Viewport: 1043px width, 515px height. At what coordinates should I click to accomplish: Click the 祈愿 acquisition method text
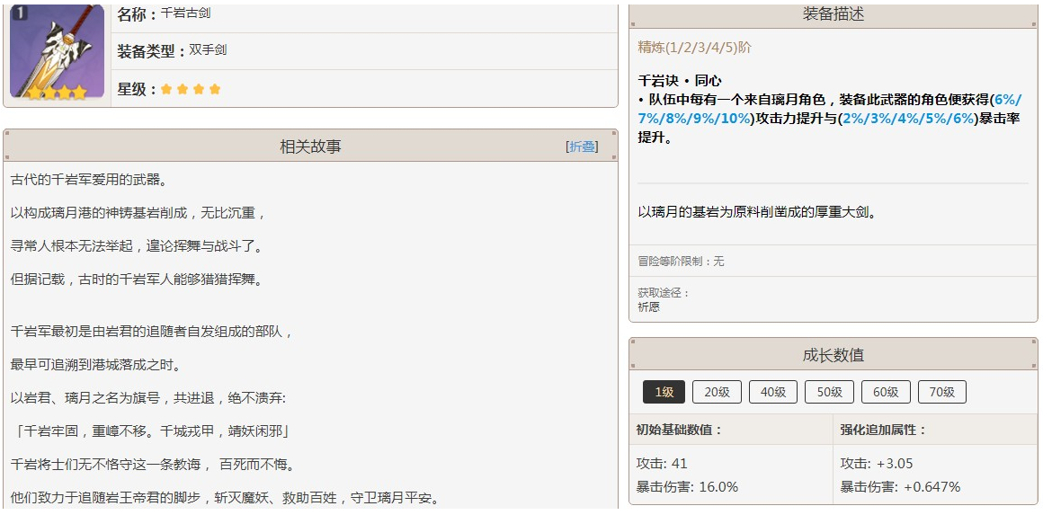coord(648,307)
